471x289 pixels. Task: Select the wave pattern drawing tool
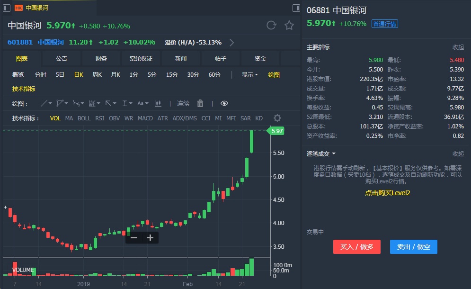click(x=76, y=103)
